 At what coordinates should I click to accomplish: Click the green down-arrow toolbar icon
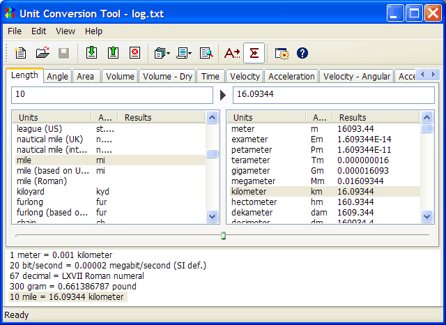[x=91, y=52]
